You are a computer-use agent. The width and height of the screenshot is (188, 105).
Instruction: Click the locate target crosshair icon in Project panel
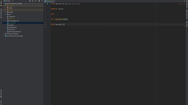click(30, 1)
